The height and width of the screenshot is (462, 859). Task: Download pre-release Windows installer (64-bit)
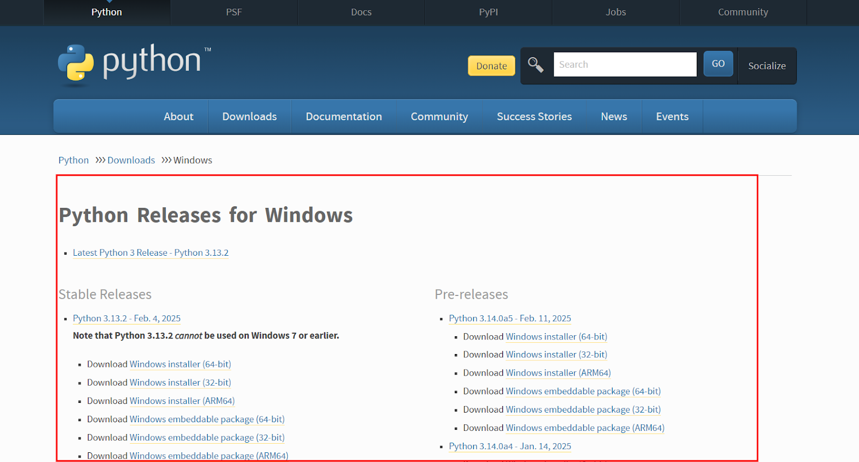click(x=556, y=336)
